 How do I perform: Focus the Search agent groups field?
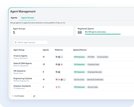[x=31, y=42]
